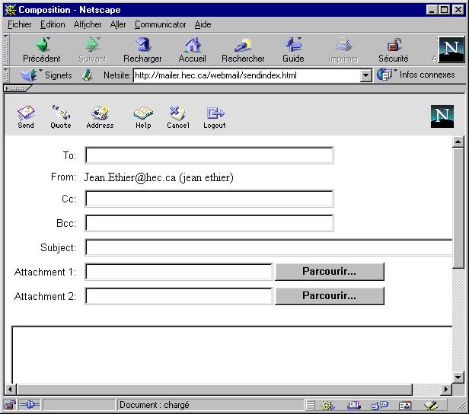This screenshot has height=414, width=469.
Task: Click the Imprimer print button
Action: coord(343,50)
